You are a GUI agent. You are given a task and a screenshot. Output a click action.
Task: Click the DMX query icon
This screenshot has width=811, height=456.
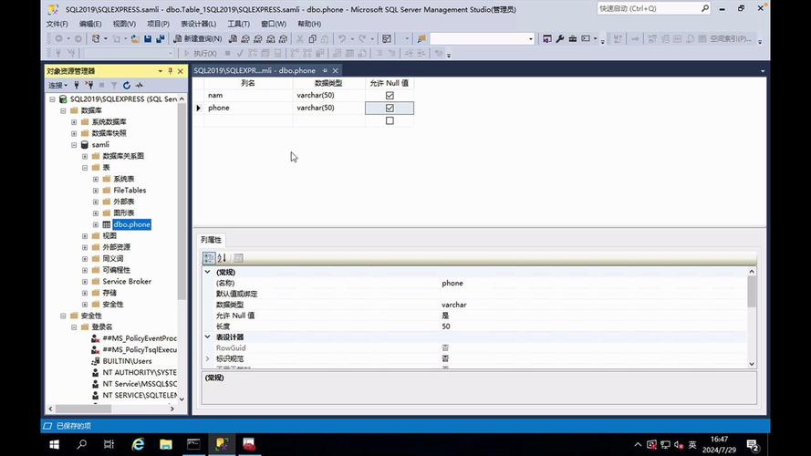coord(258,39)
